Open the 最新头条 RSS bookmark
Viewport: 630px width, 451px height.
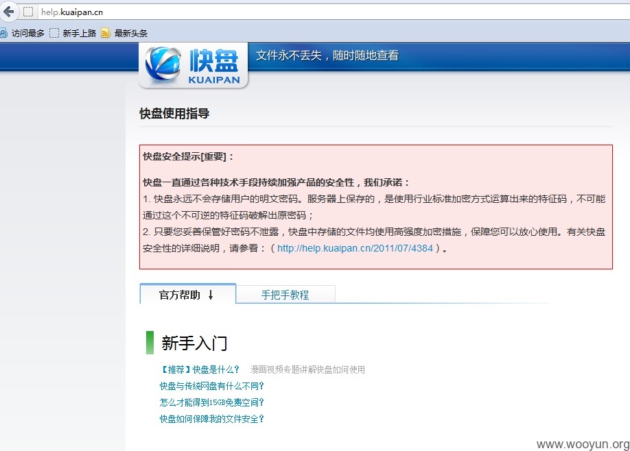(x=124, y=34)
